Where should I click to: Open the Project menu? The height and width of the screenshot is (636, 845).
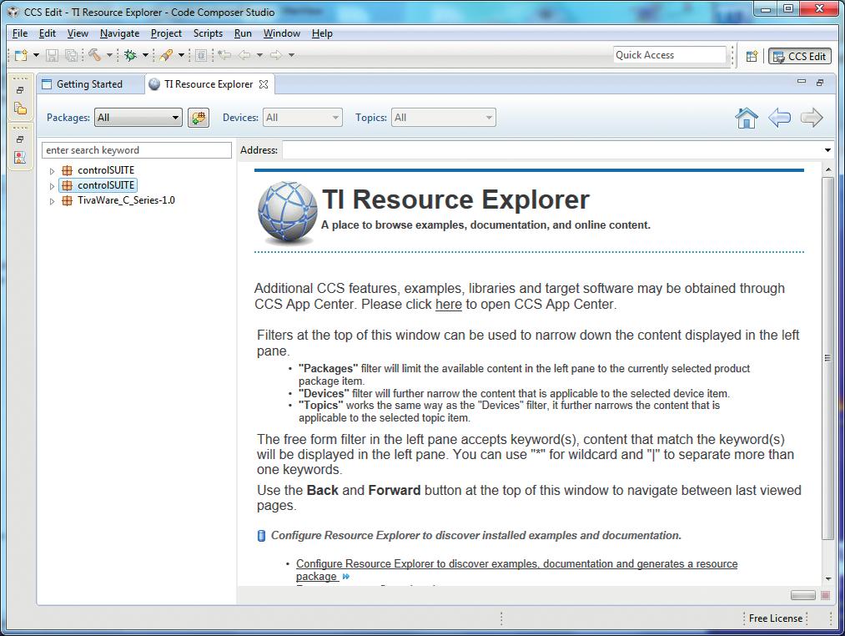point(166,33)
